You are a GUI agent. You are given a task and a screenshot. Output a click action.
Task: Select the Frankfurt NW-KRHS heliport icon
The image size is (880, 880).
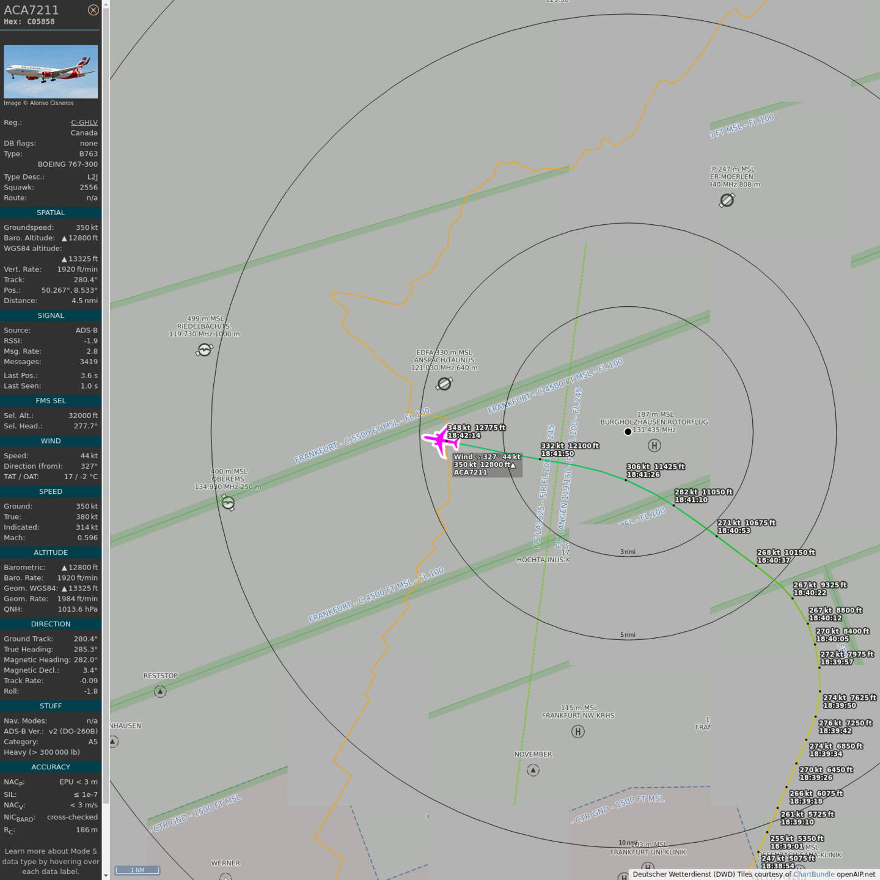tap(577, 732)
